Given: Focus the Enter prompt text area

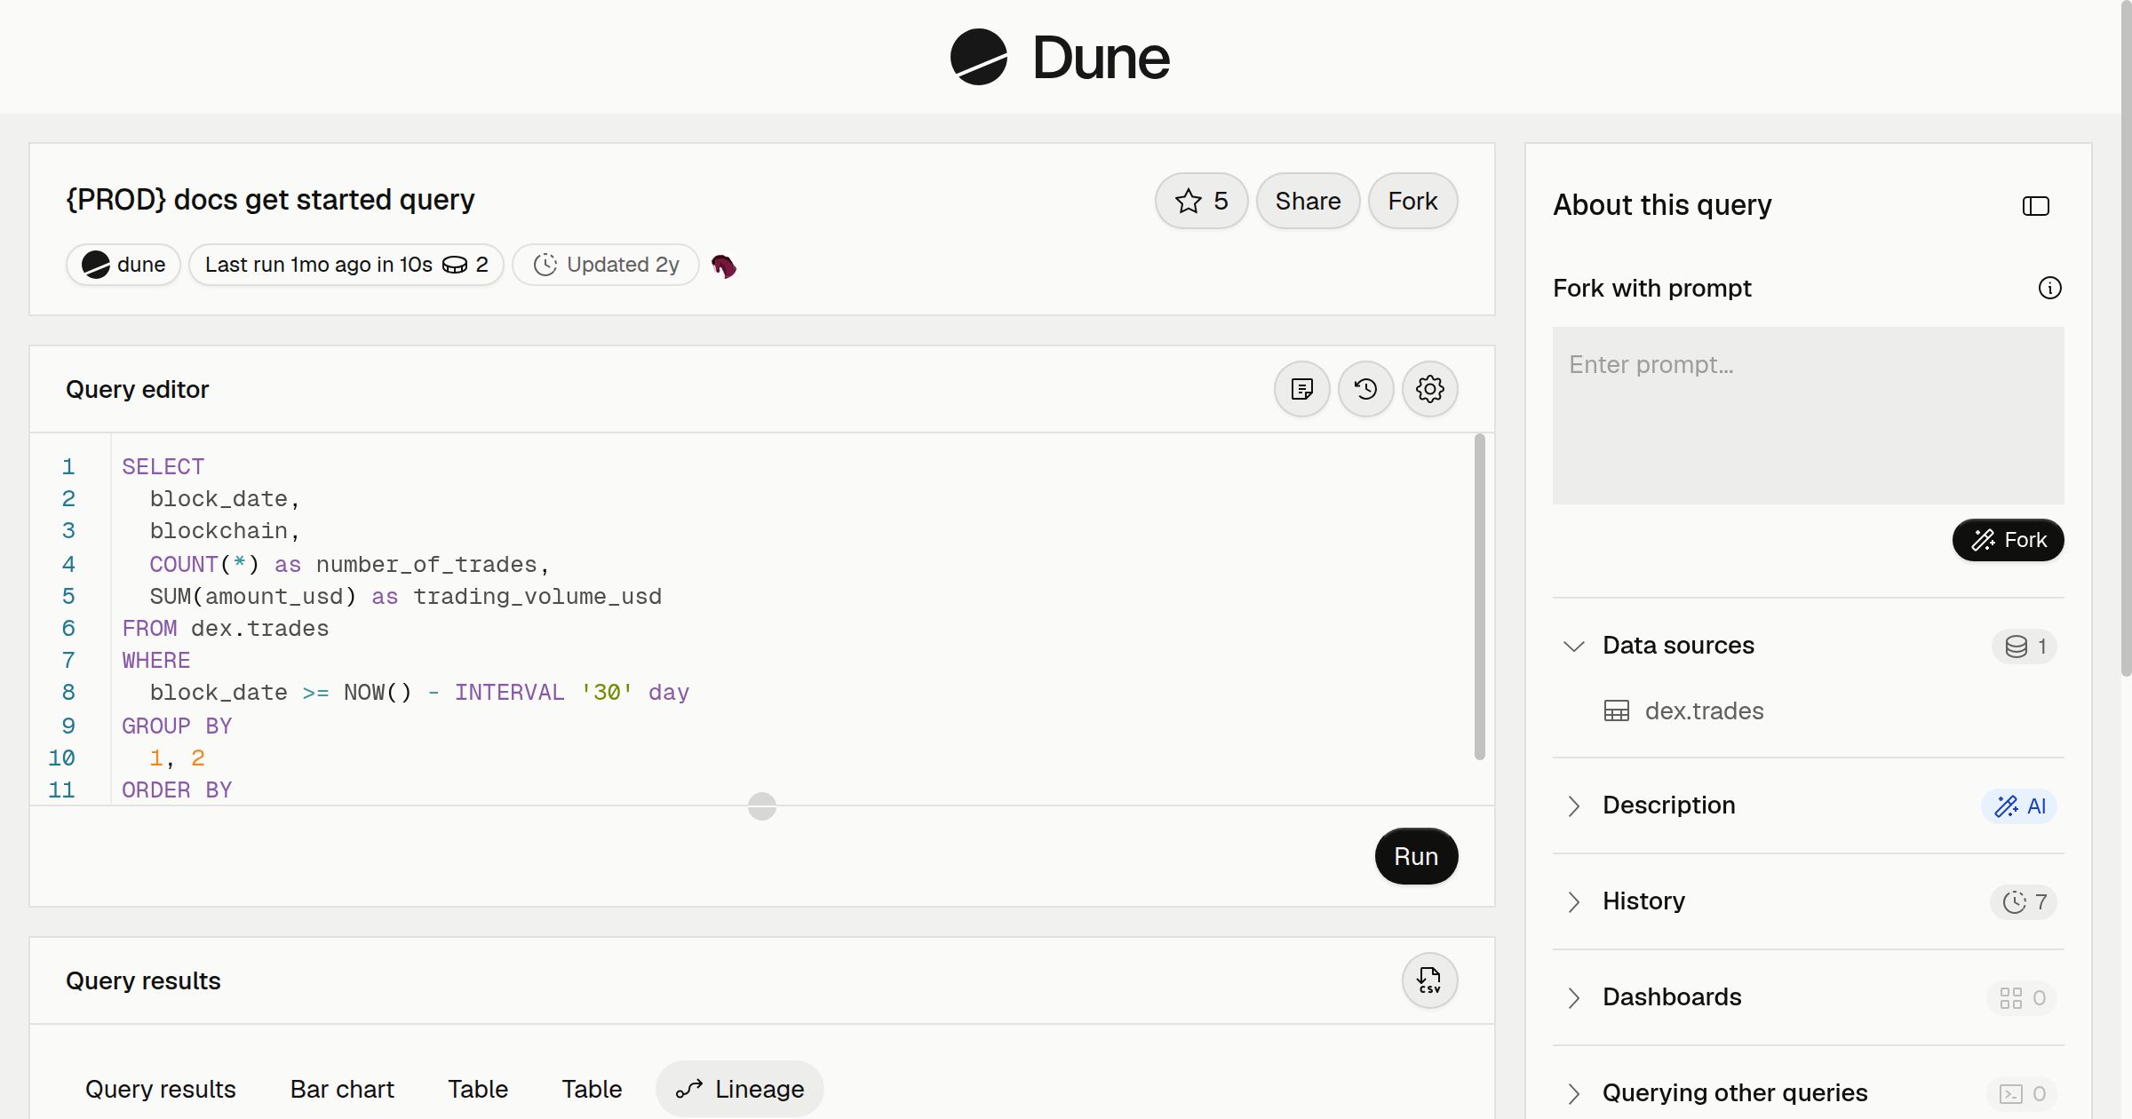Looking at the screenshot, I should click(1808, 416).
